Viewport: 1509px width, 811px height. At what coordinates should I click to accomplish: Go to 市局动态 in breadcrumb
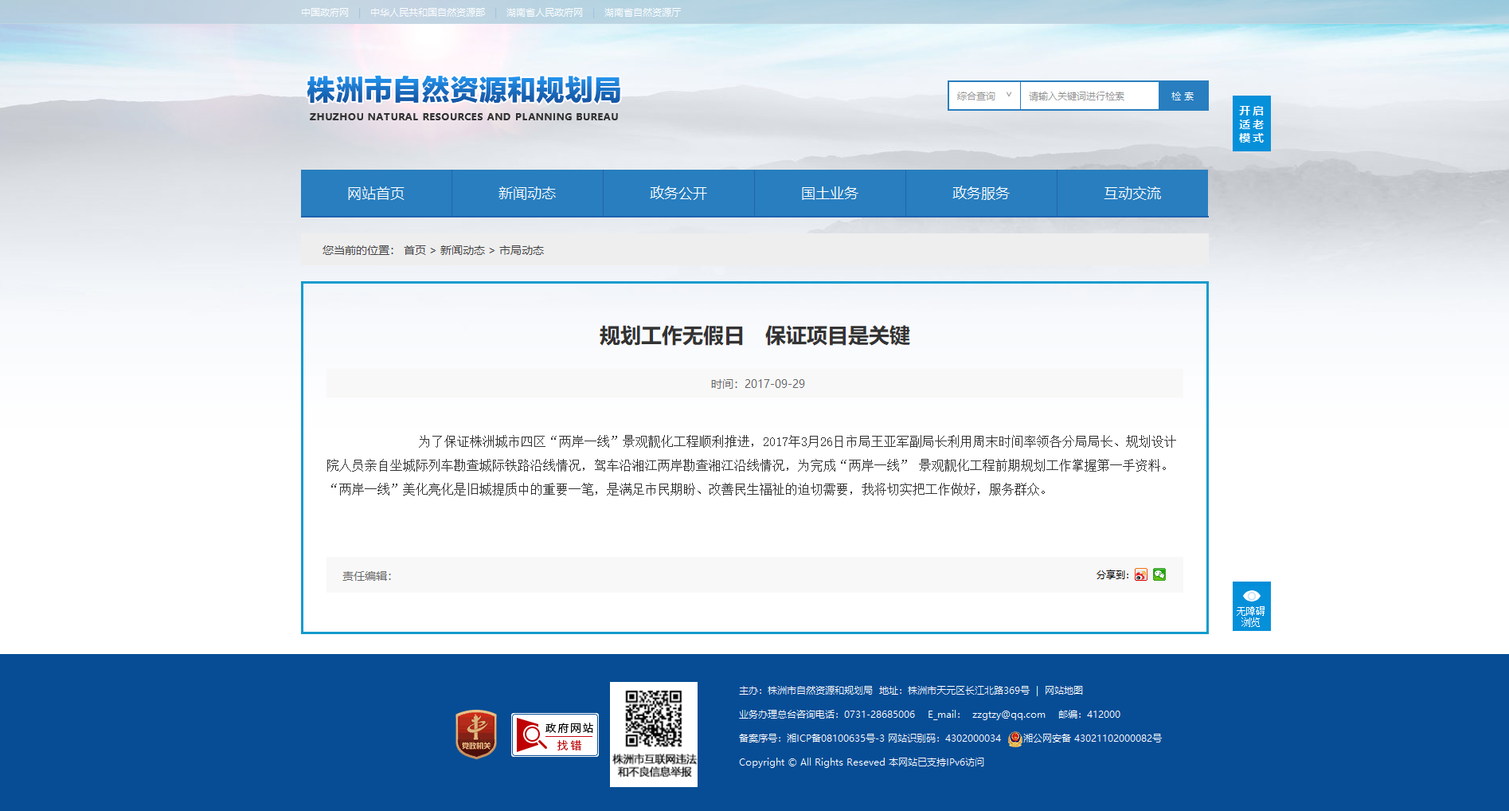522,250
